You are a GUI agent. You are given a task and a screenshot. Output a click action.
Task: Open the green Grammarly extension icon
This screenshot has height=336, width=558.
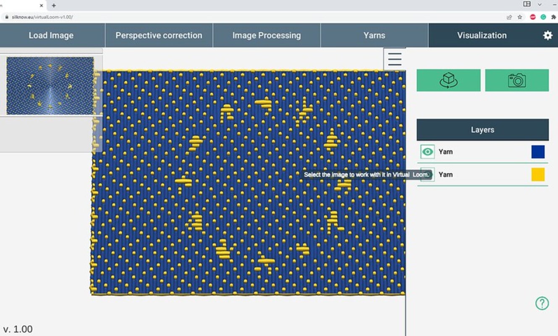tap(543, 17)
